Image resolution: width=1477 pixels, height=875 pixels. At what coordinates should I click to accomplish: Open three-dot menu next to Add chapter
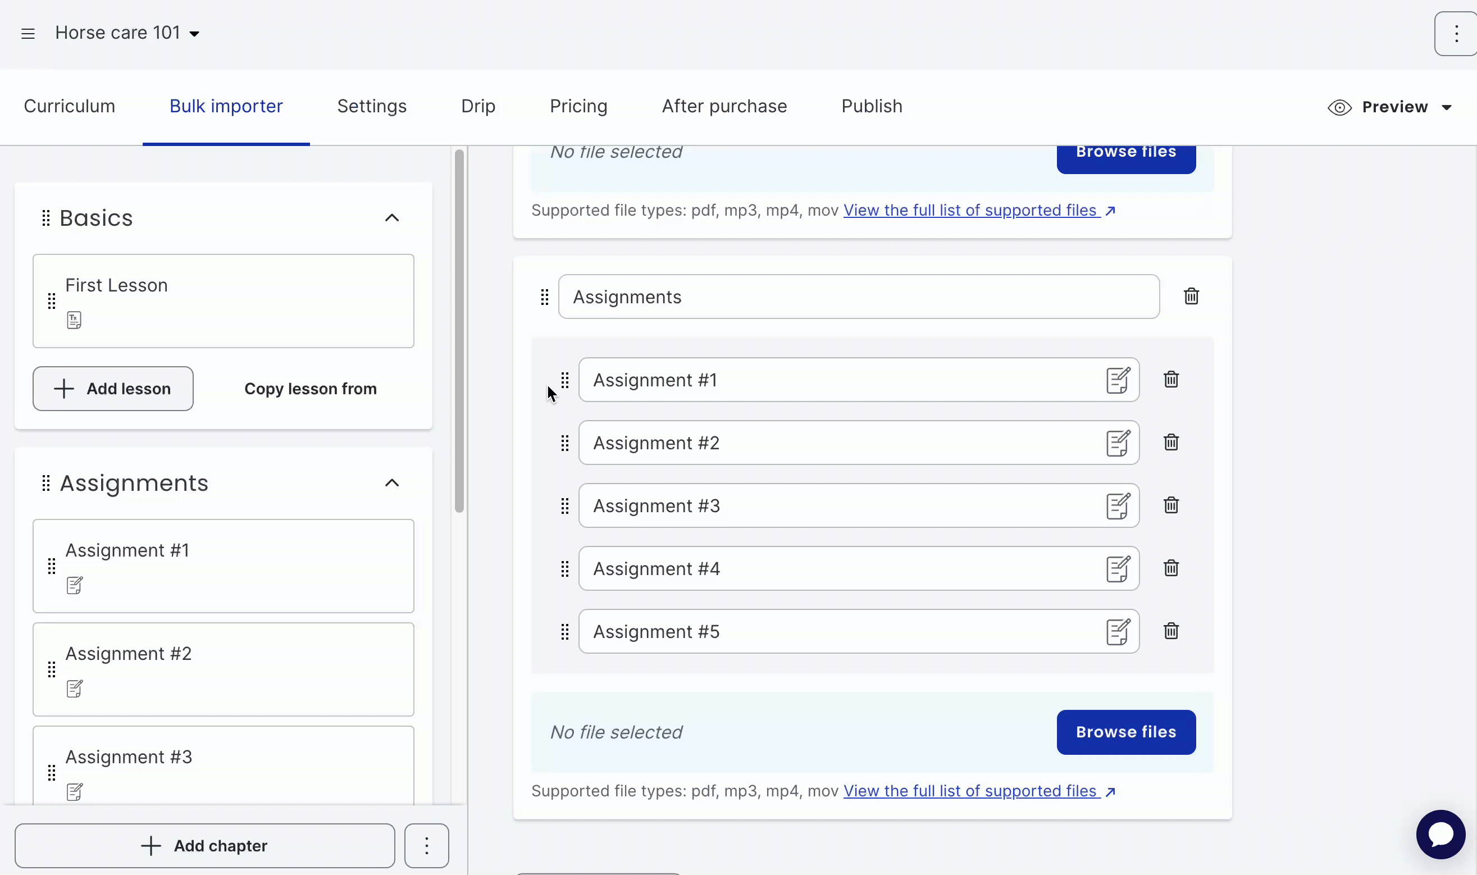tap(426, 846)
